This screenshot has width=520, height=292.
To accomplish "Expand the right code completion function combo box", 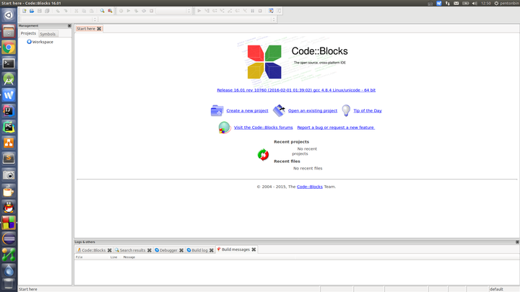I will [x=188, y=19].
